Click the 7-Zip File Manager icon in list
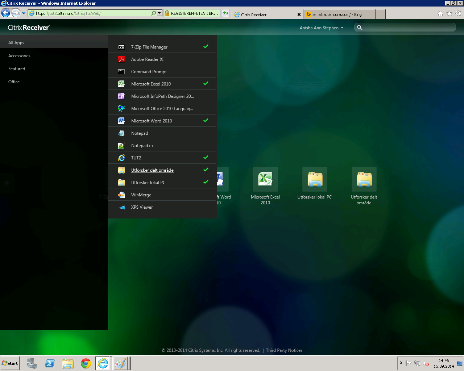Viewport: 464px width, 371px height. 121,47
